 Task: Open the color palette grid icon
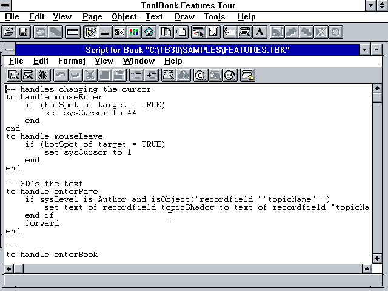click(x=134, y=32)
